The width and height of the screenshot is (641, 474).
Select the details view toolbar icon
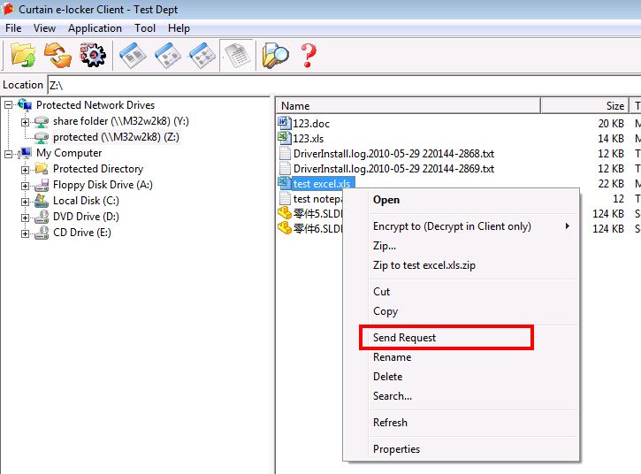(238, 55)
